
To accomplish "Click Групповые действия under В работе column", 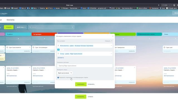I will (12, 86).
